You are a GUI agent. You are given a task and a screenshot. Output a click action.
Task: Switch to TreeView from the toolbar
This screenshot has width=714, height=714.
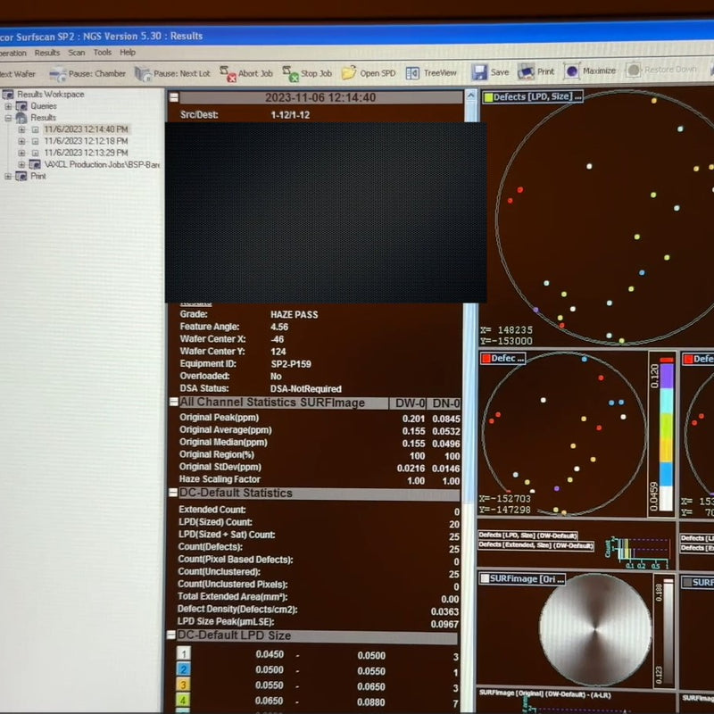(x=412, y=72)
